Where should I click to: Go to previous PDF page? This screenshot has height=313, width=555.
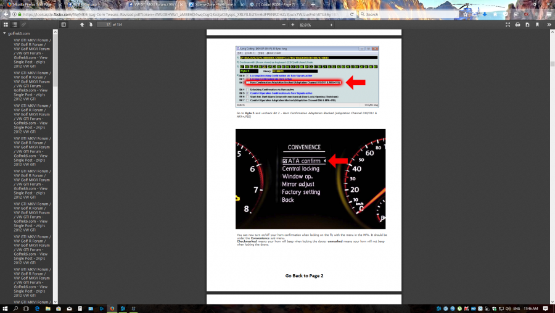[x=82, y=25]
